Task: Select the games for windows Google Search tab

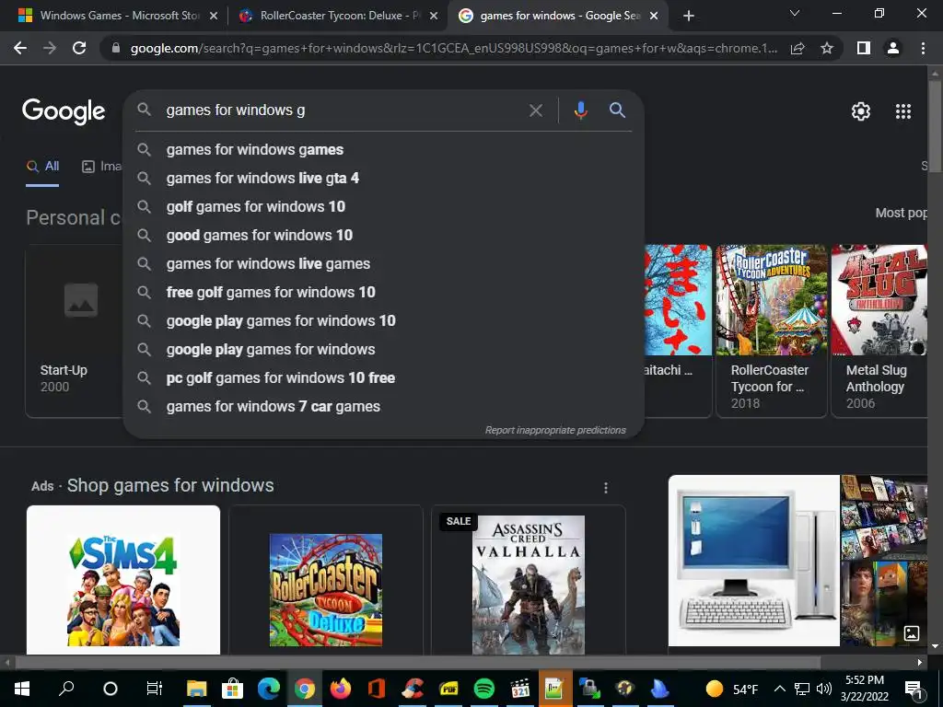Action: pos(558,16)
